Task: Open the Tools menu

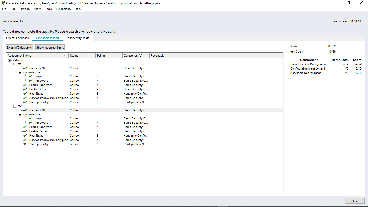Action: coord(48,9)
